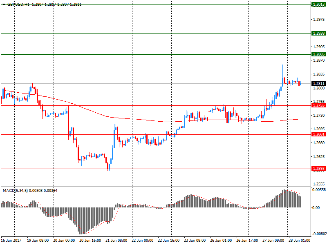Viewport: 327px width, 245px height.
Task: Click the 1.2681 red level price label
Action: tap(319, 134)
